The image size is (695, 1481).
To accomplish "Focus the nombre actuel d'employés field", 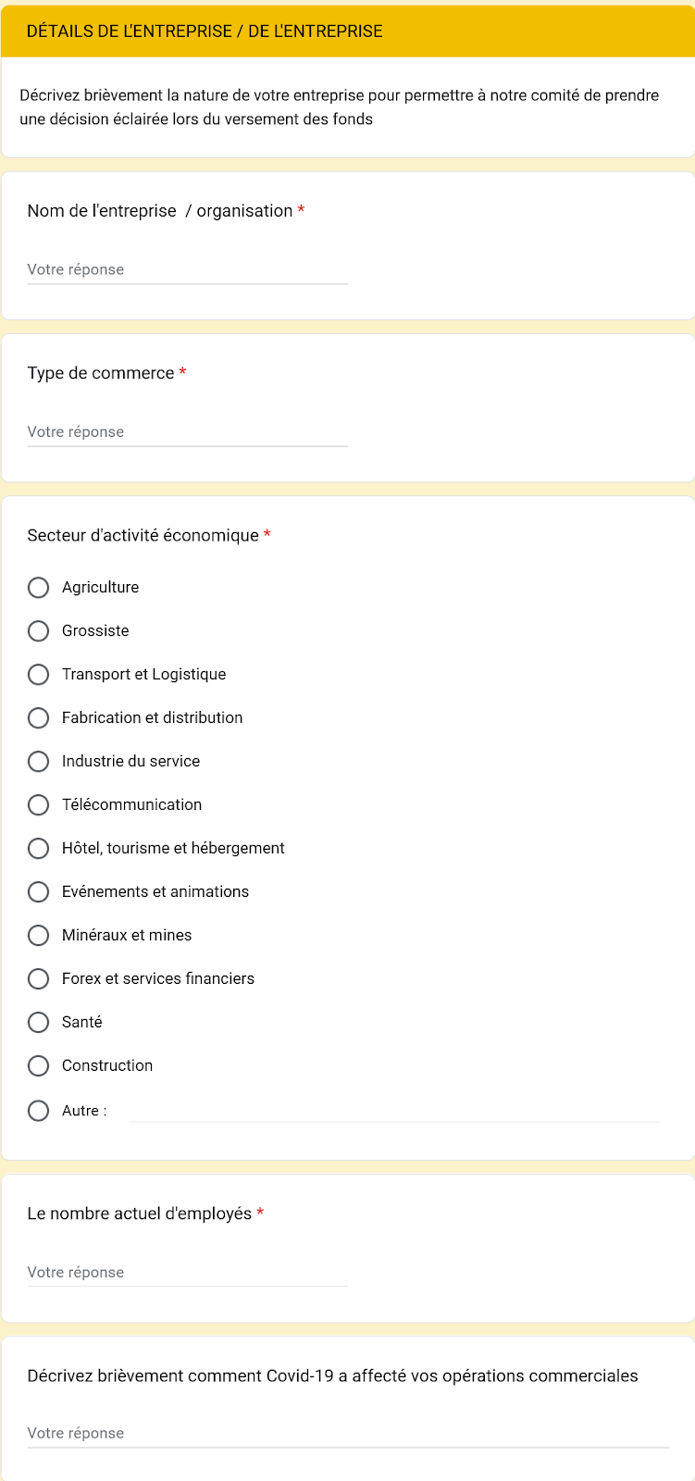I will point(187,1273).
